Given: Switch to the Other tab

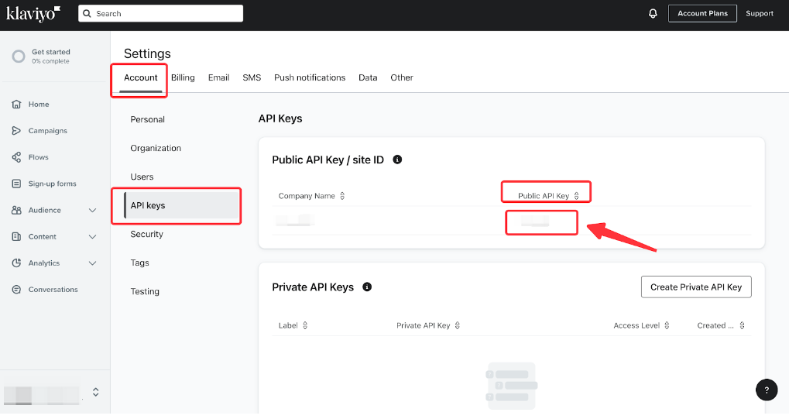Looking at the screenshot, I should pyautogui.click(x=402, y=77).
